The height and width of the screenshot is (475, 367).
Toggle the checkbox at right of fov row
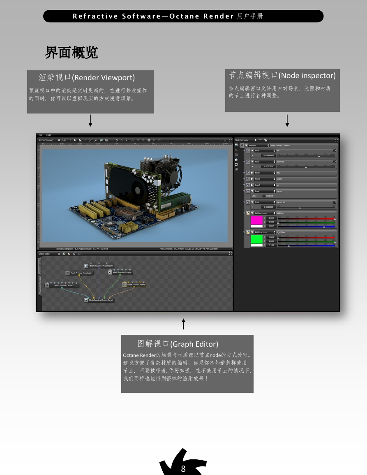point(335,151)
